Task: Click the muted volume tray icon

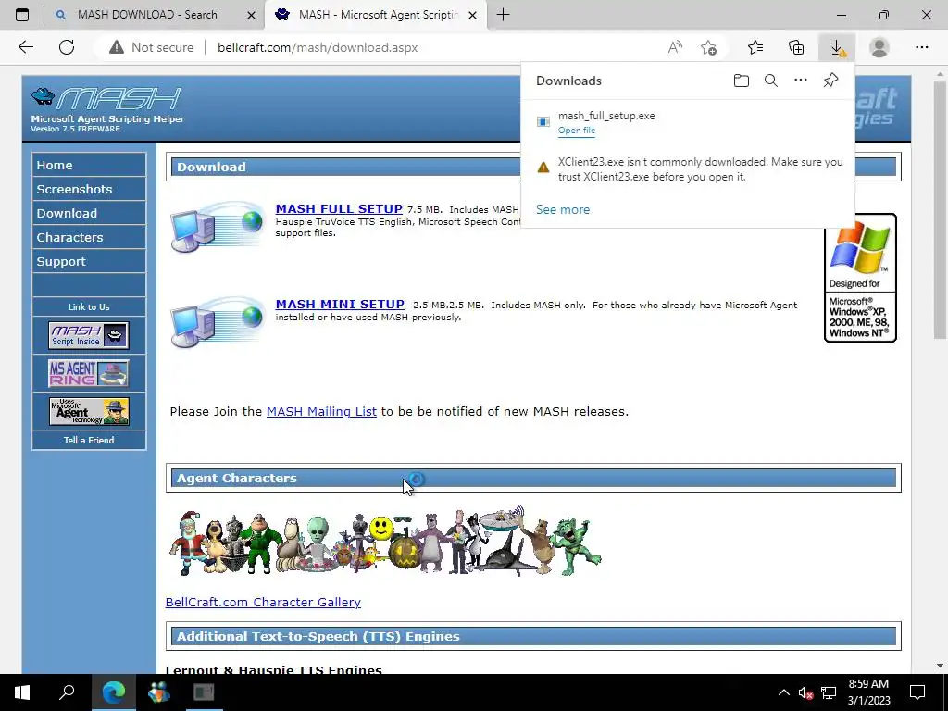Action: pos(806,692)
